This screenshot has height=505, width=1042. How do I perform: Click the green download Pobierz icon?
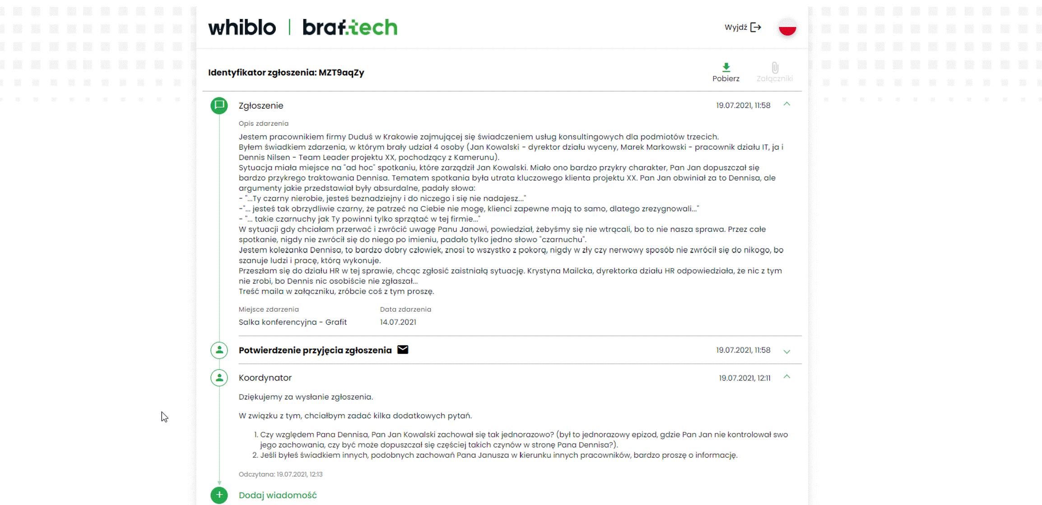tap(726, 67)
